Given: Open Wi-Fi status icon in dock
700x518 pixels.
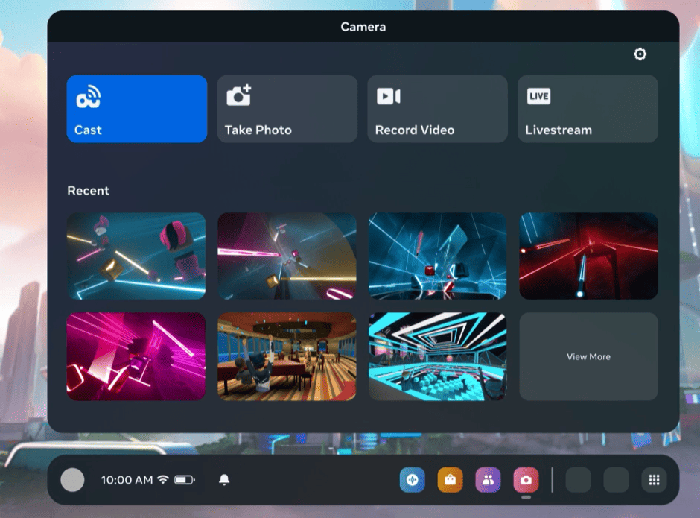Looking at the screenshot, I should [163, 479].
